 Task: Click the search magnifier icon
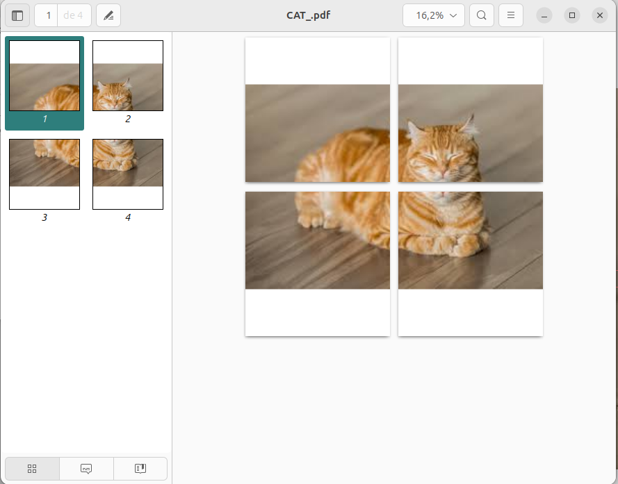coord(482,15)
